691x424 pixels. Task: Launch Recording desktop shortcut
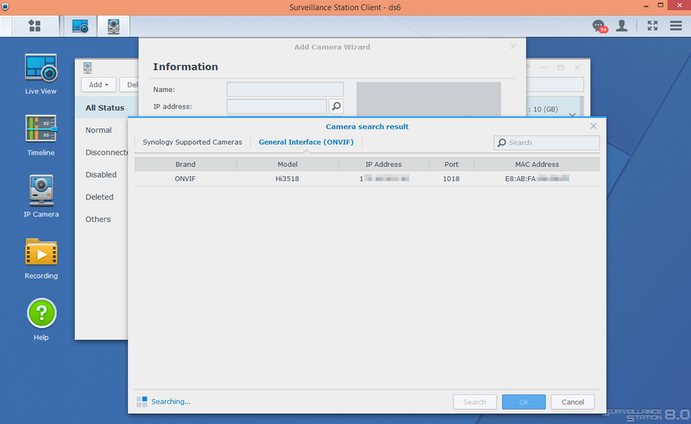click(x=41, y=259)
